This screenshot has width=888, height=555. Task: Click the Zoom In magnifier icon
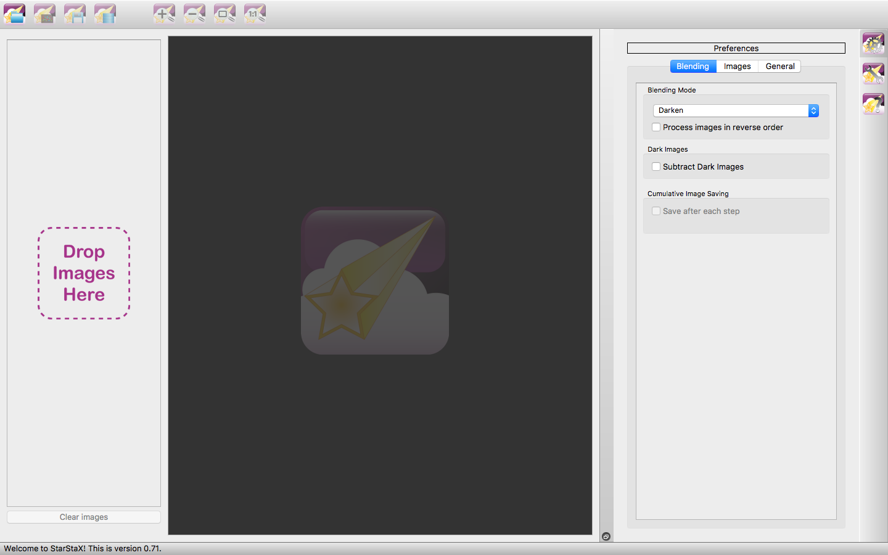tap(164, 14)
